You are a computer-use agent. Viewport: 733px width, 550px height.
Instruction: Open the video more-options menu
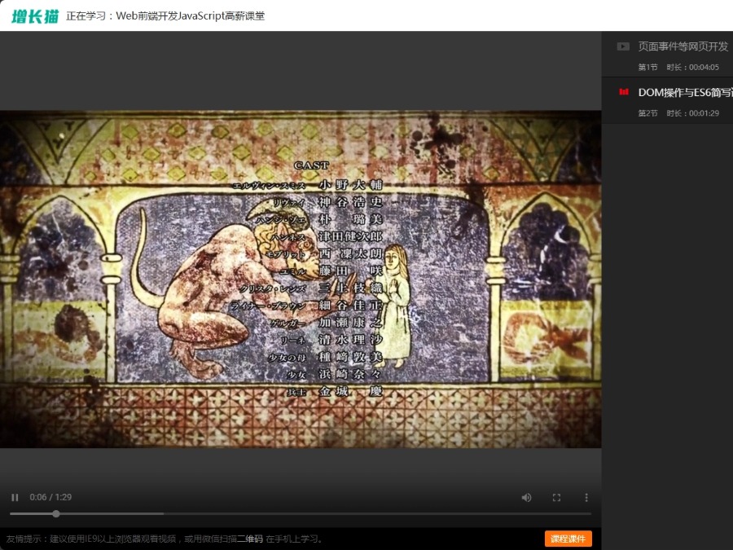586,498
